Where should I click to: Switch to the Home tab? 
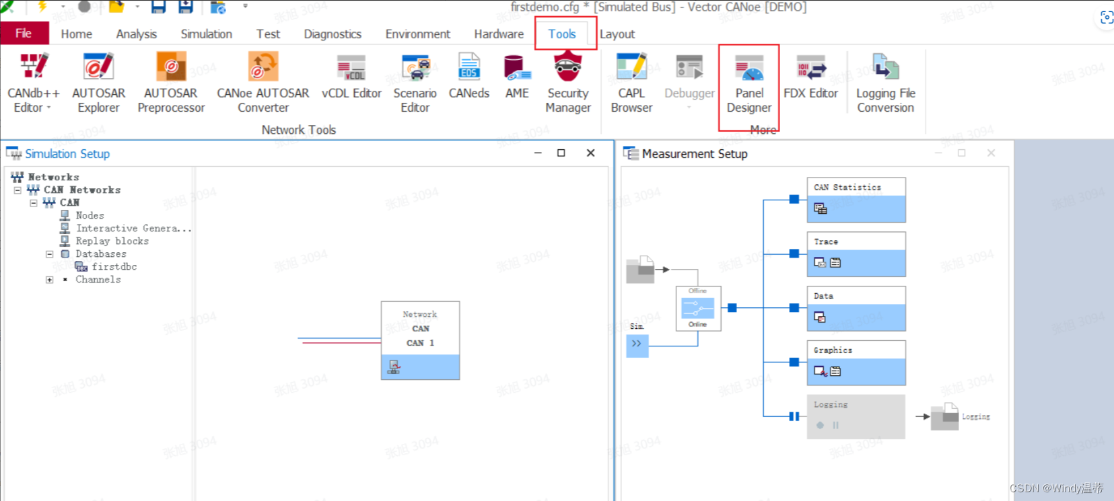(x=76, y=34)
